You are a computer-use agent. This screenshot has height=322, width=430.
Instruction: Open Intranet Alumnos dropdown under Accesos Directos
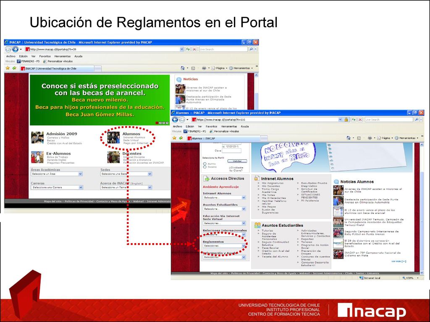pyautogui.click(x=224, y=197)
